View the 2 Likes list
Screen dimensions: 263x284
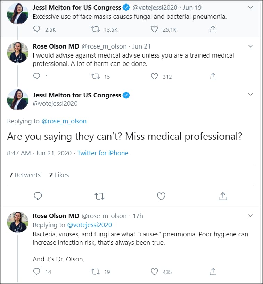[x=59, y=175]
